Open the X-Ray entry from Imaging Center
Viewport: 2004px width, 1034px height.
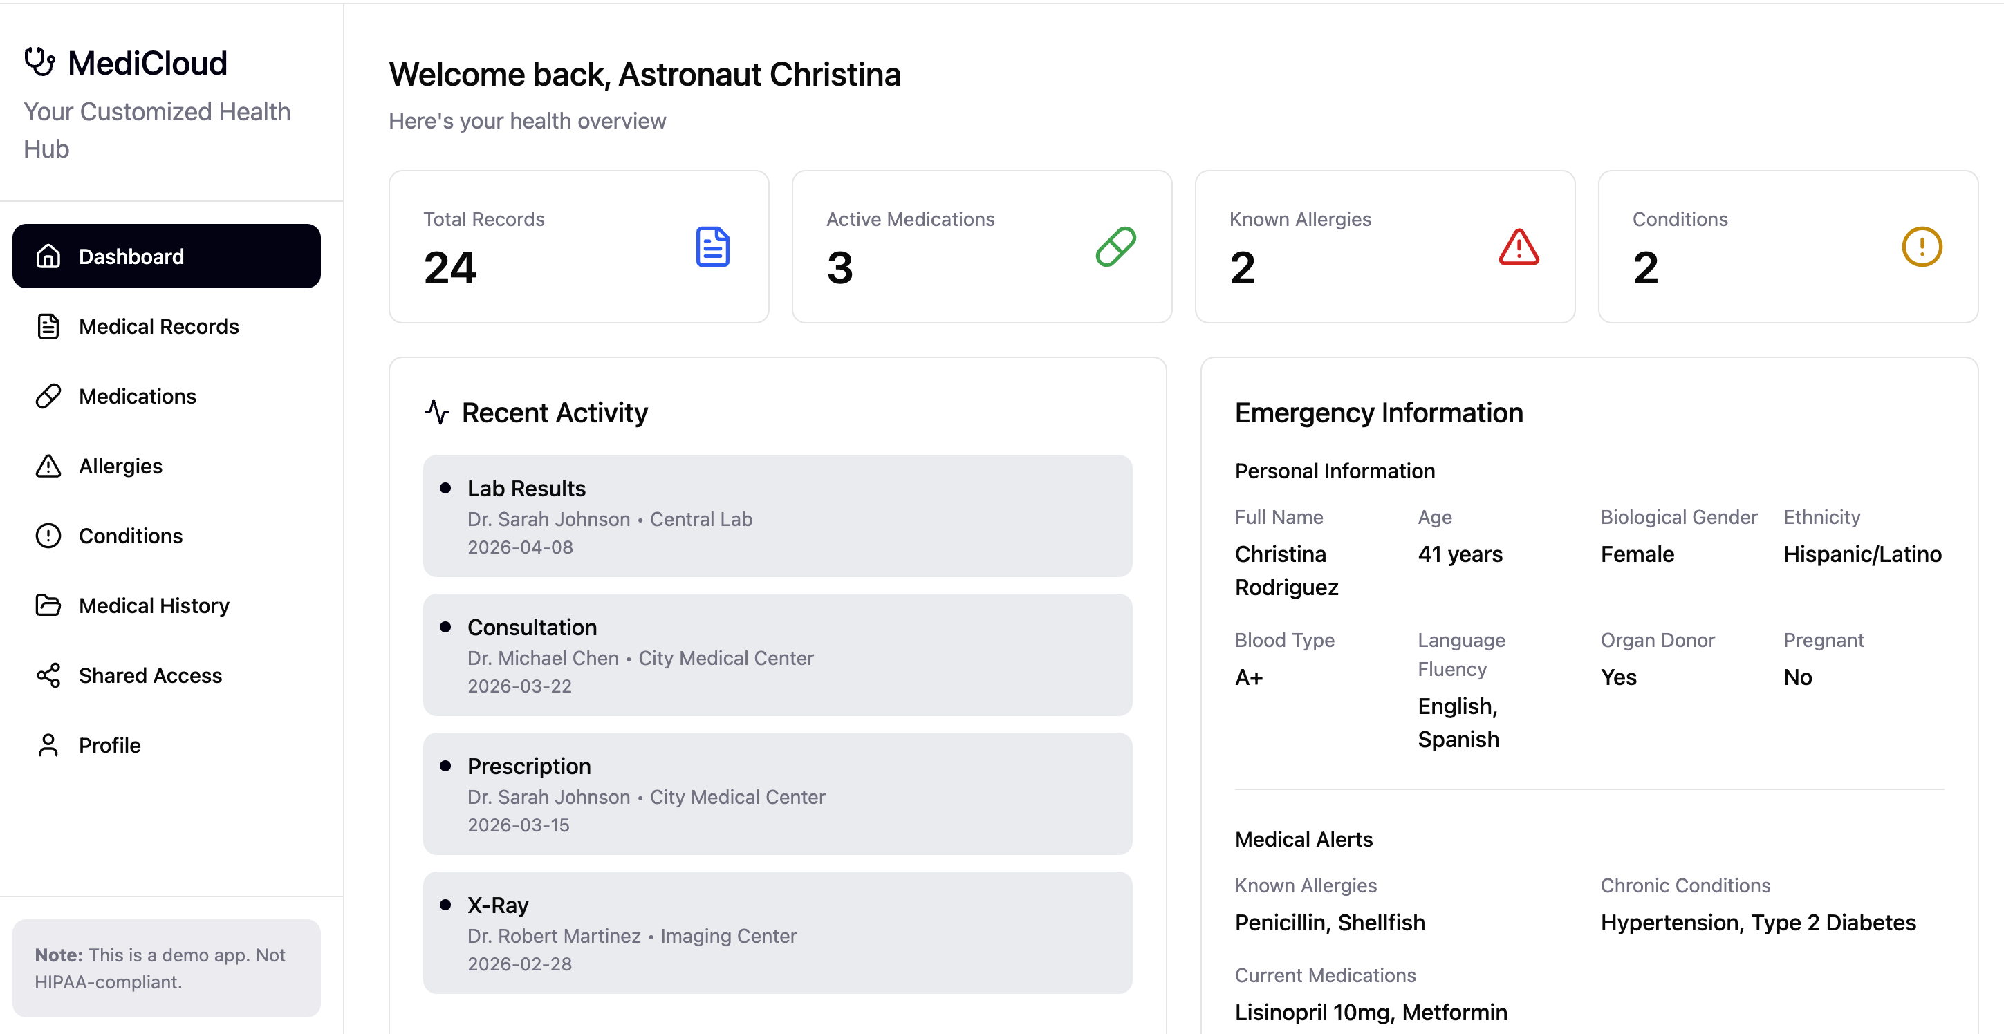(777, 933)
